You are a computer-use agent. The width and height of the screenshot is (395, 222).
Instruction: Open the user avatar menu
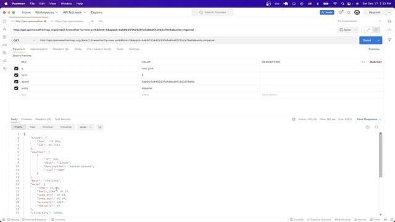click(357, 12)
